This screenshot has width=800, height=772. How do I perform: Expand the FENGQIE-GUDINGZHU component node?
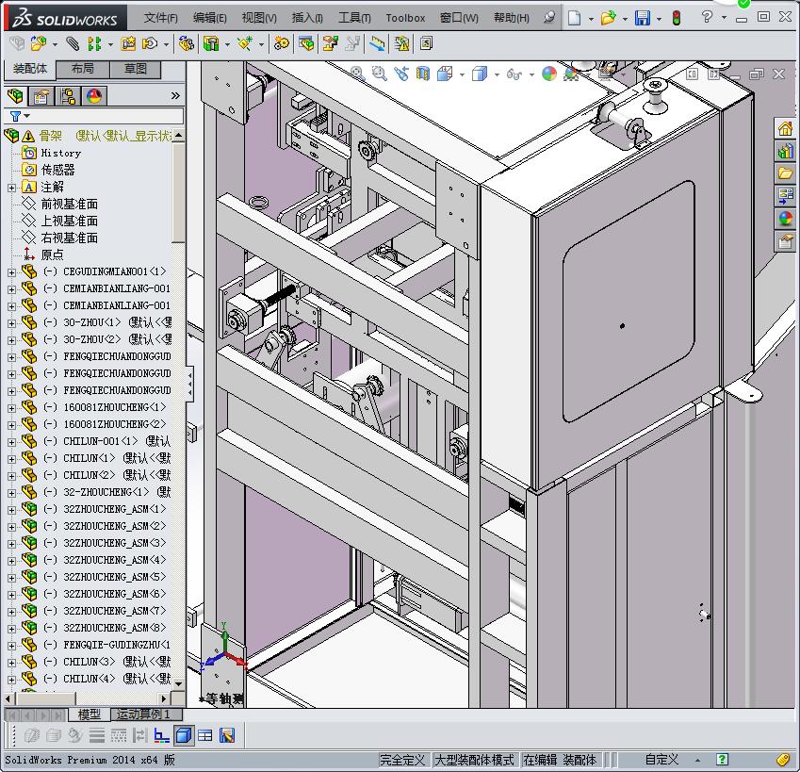[11, 646]
